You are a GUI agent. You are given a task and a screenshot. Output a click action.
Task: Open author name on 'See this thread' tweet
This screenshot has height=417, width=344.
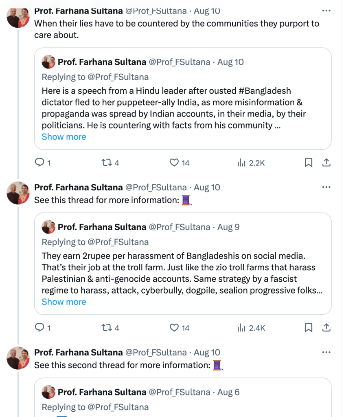tap(78, 188)
